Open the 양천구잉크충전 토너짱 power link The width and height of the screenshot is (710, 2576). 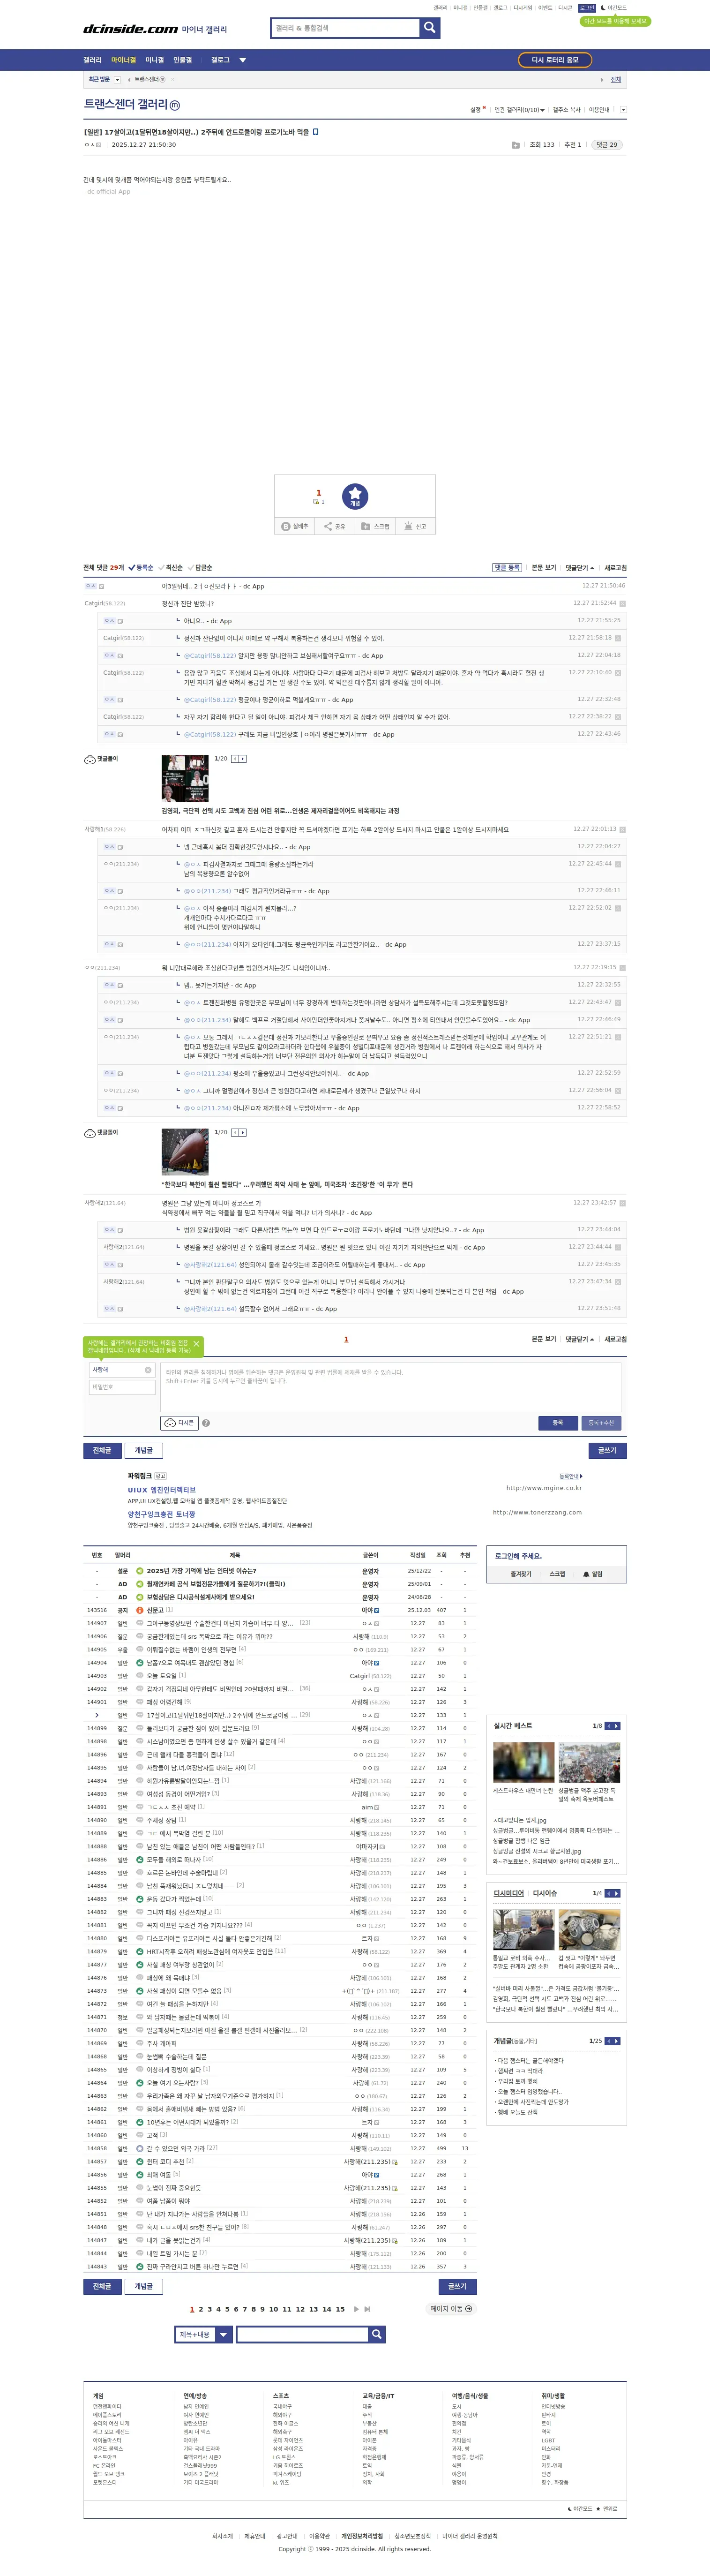[161, 1514]
